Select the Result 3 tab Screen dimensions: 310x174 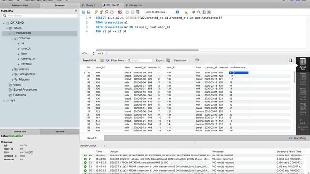tap(92, 138)
